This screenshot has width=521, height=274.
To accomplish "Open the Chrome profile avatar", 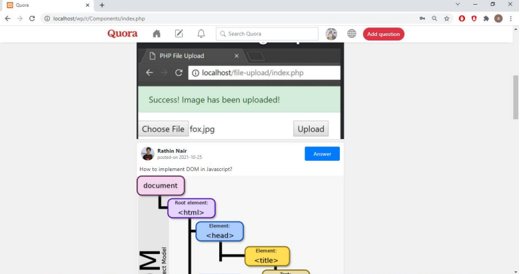I will click(498, 19).
